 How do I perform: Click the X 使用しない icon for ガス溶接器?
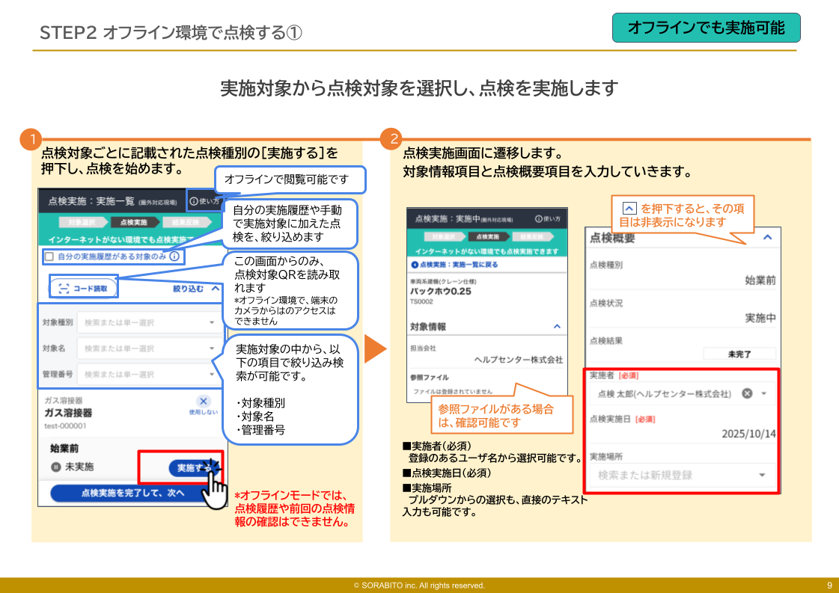tap(204, 402)
